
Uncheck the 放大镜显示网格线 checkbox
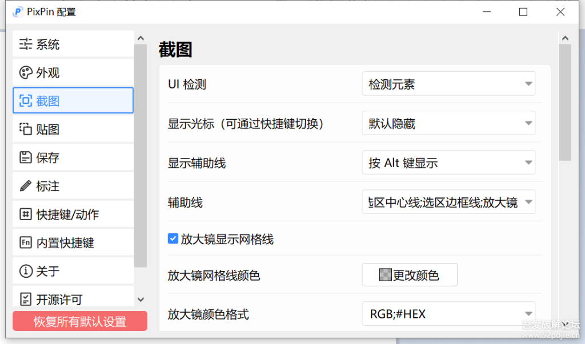pos(173,239)
